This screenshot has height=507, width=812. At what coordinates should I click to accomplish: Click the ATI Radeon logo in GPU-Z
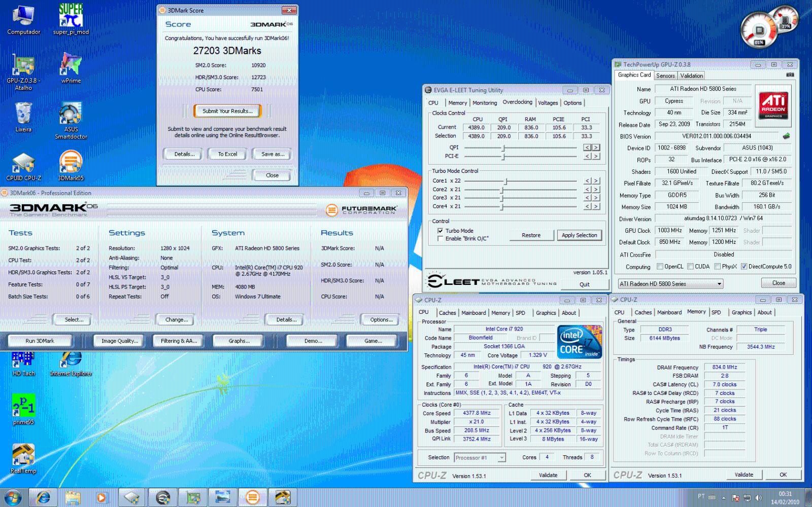tap(773, 105)
